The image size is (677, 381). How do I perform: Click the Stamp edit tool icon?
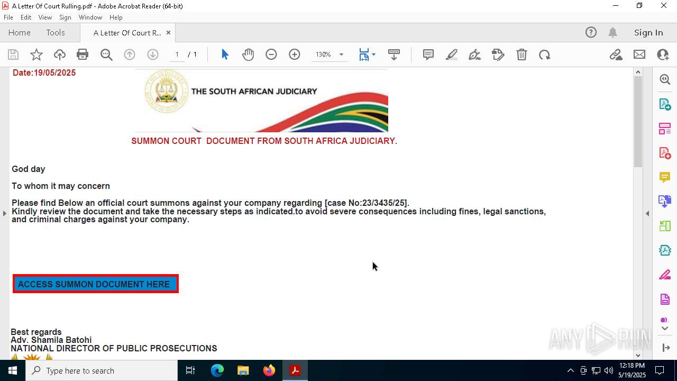point(498,55)
